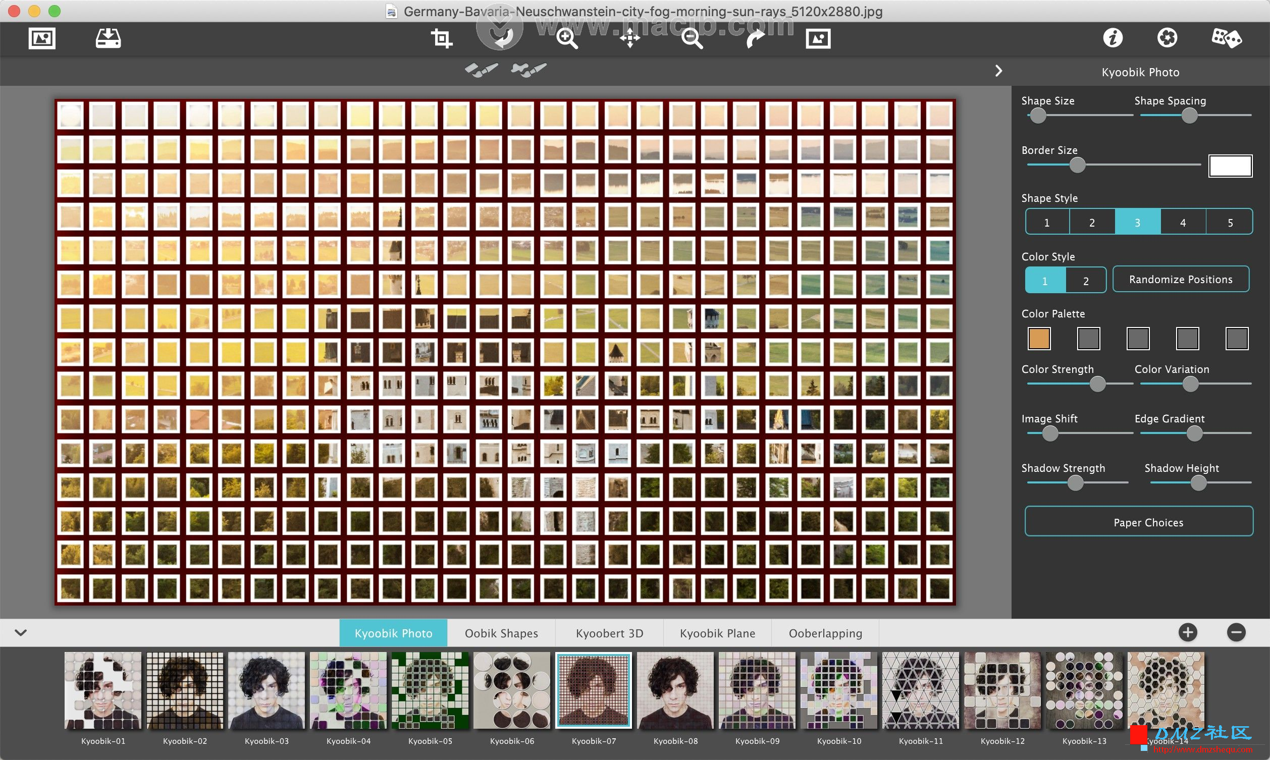The width and height of the screenshot is (1270, 760).
Task: Select Shape Style 5
Action: (1230, 222)
